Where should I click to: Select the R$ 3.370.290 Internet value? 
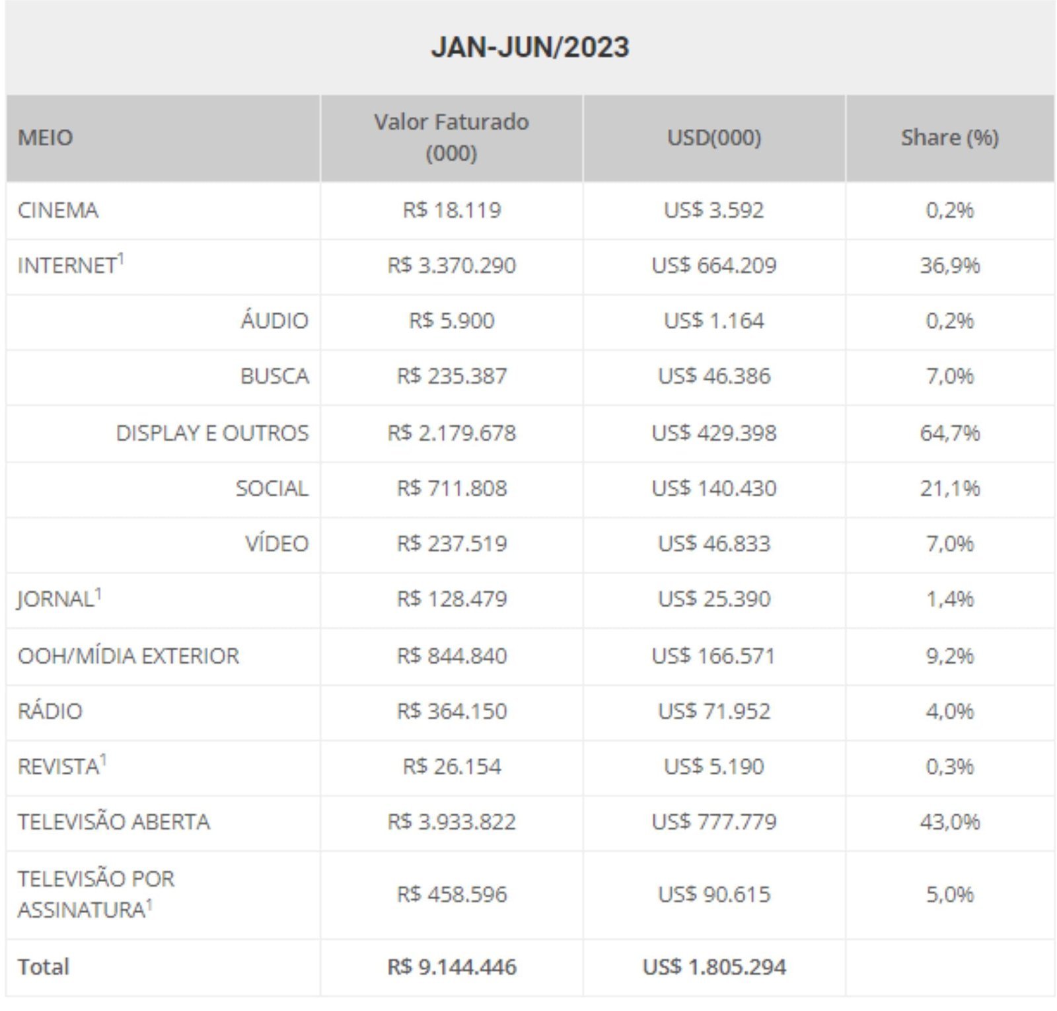click(x=451, y=266)
